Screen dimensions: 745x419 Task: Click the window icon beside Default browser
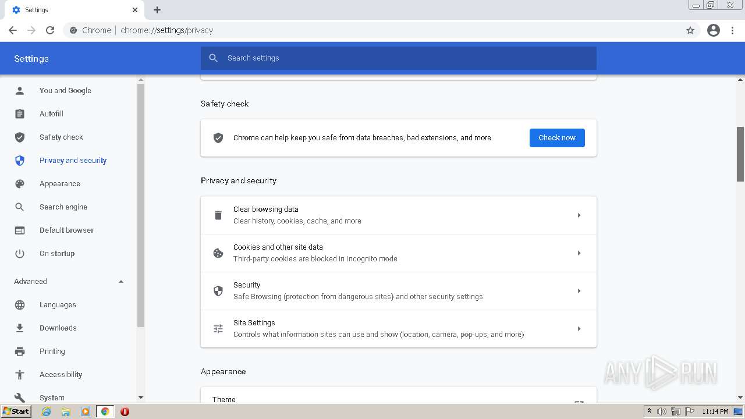tap(20, 230)
